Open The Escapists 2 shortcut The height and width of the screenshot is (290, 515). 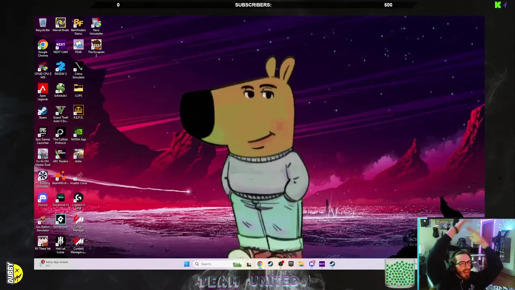[96, 48]
